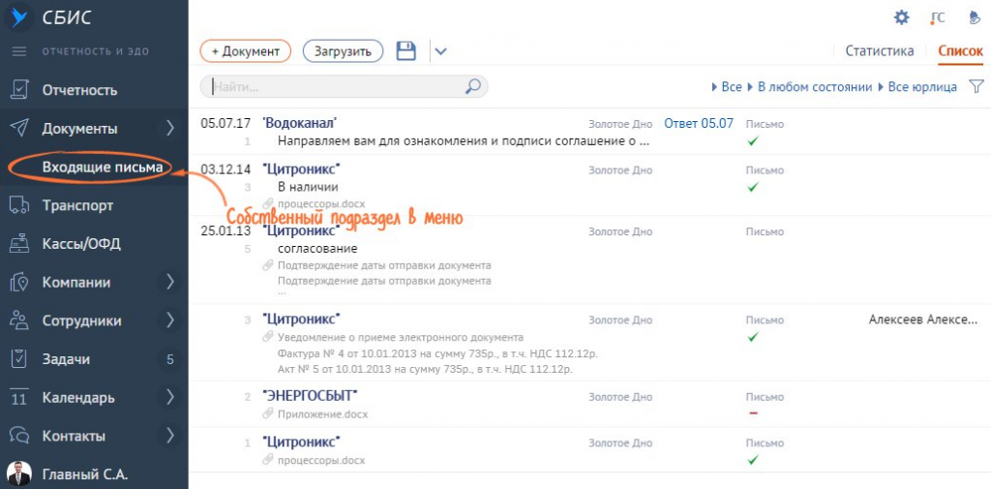The image size is (991, 489).
Task: Expand the Календарь submenu chevron
Action: 169,398
